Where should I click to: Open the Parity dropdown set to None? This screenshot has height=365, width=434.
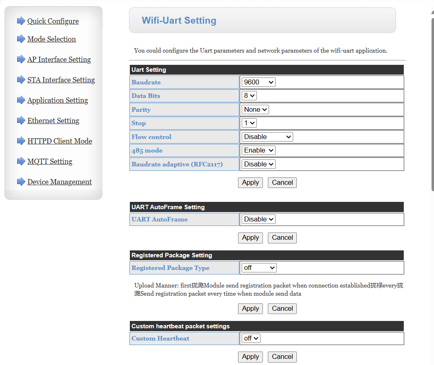255,109
